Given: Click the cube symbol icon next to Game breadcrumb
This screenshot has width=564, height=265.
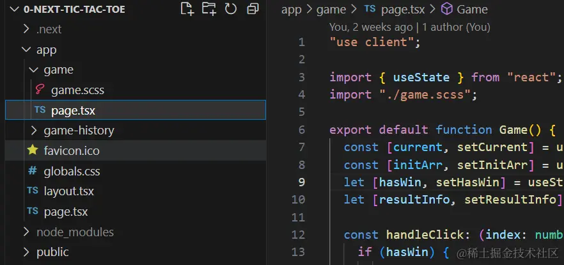Looking at the screenshot, I should [x=447, y=9].
